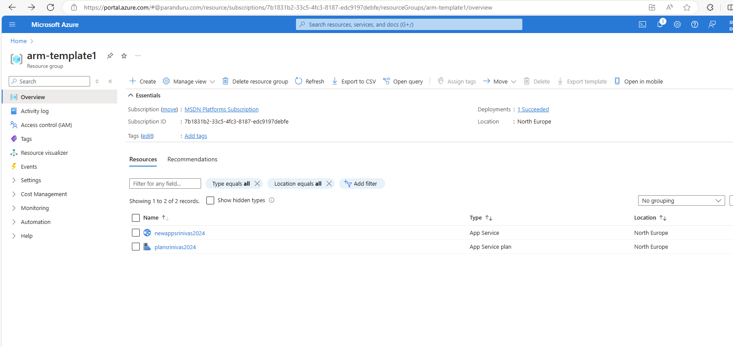Open the MSDN Platforms Subscription link

click(x=222, y=110)
